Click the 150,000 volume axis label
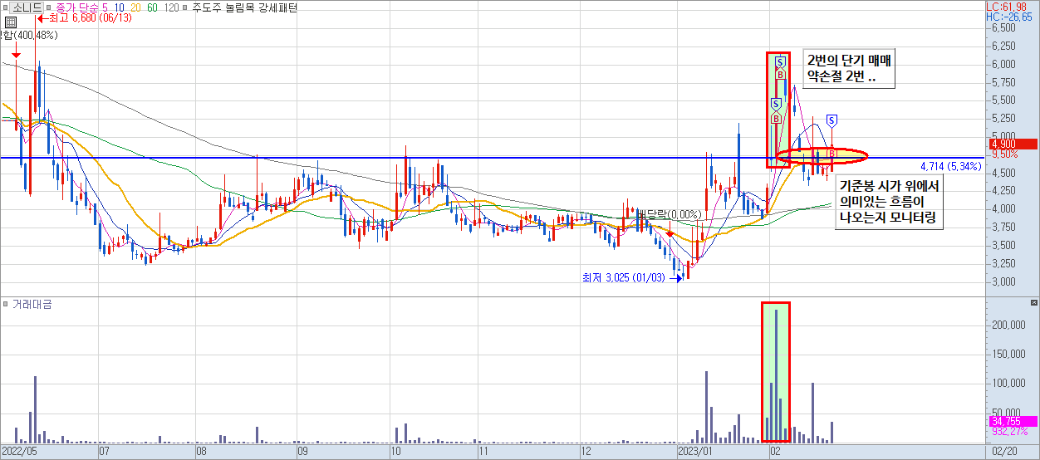This screenshot has height=460, width=1040. click(1008, 355)
